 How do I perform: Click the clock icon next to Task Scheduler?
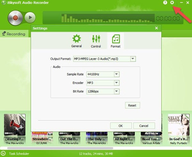3,153
